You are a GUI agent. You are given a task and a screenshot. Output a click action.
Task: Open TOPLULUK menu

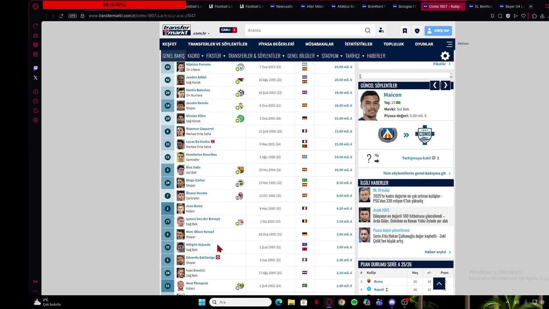[394, 44]
